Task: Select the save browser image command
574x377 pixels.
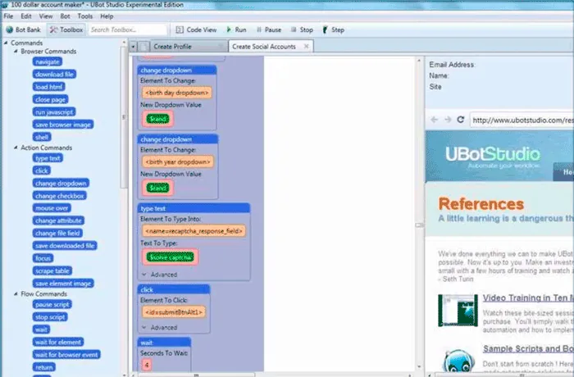Action: [63, 125]
